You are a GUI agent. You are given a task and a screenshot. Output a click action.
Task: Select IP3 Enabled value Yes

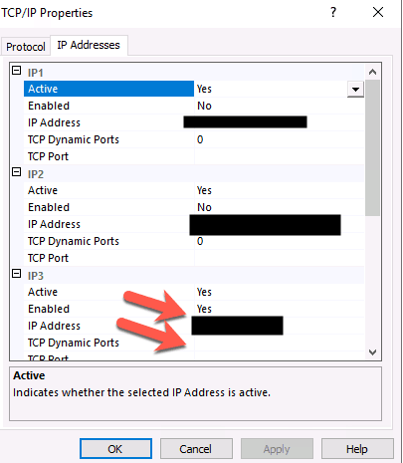pos(279,309)
